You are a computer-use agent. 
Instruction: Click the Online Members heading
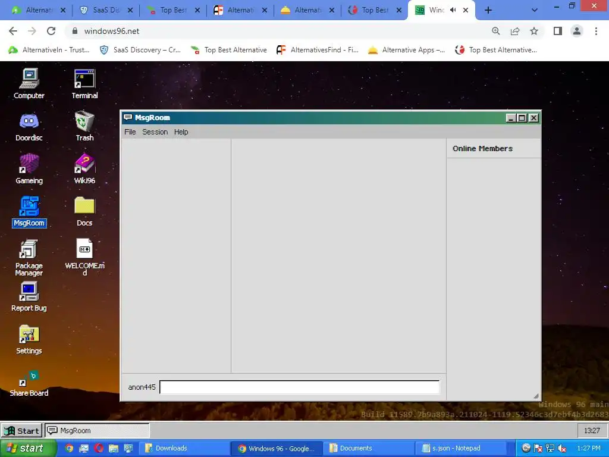[482, 148]
